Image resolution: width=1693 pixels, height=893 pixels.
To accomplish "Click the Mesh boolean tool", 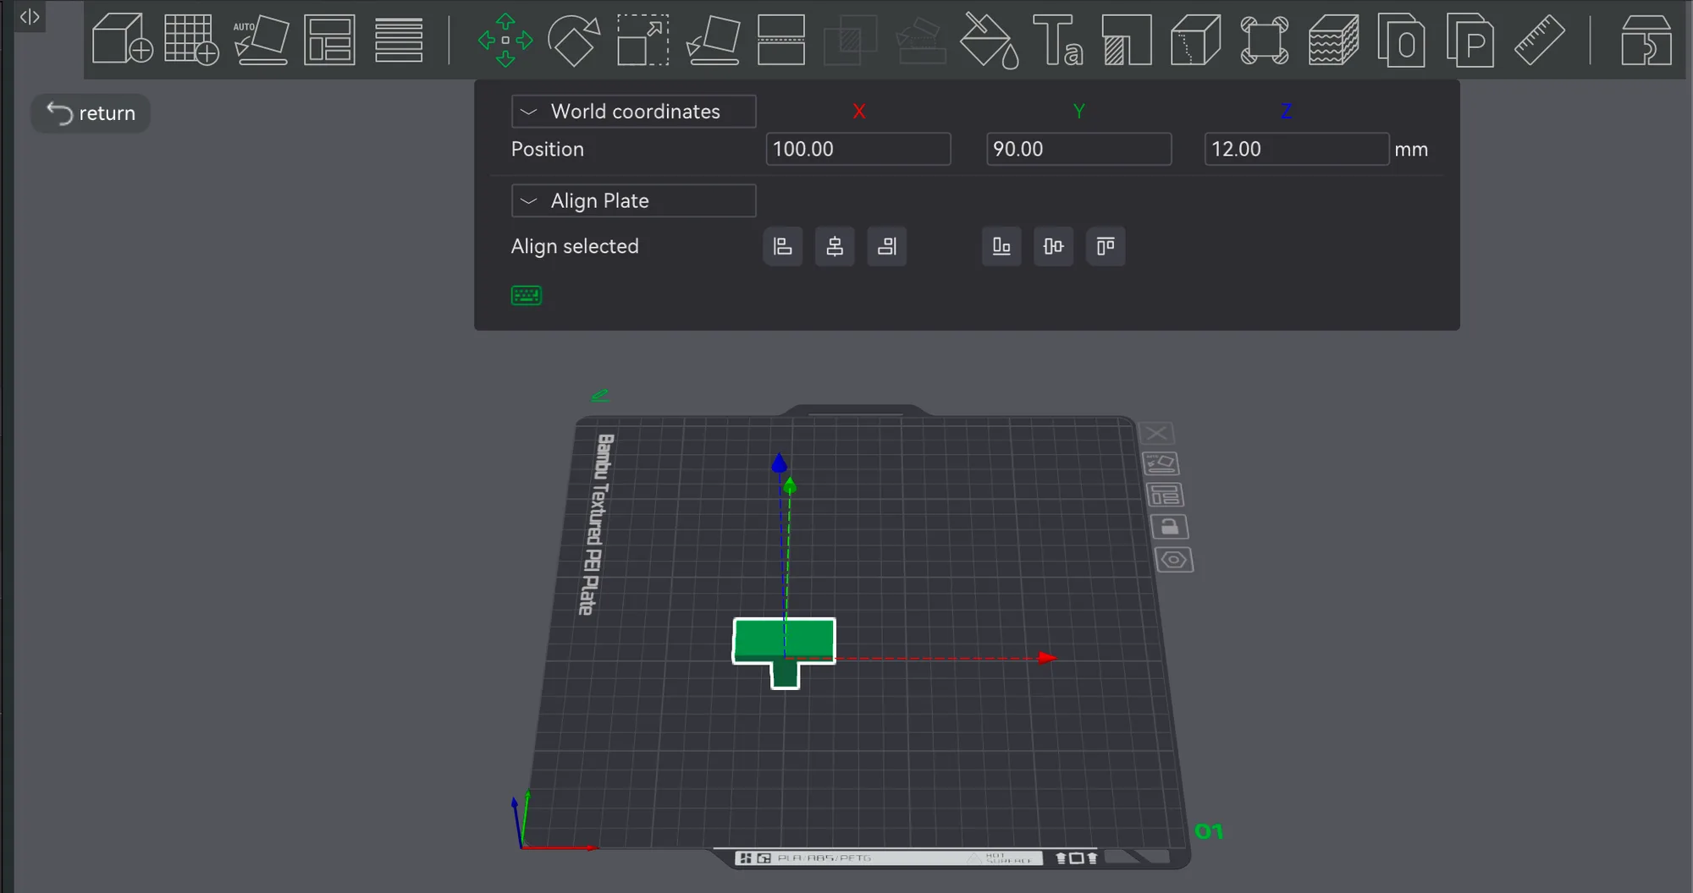I will coord(850,40).
